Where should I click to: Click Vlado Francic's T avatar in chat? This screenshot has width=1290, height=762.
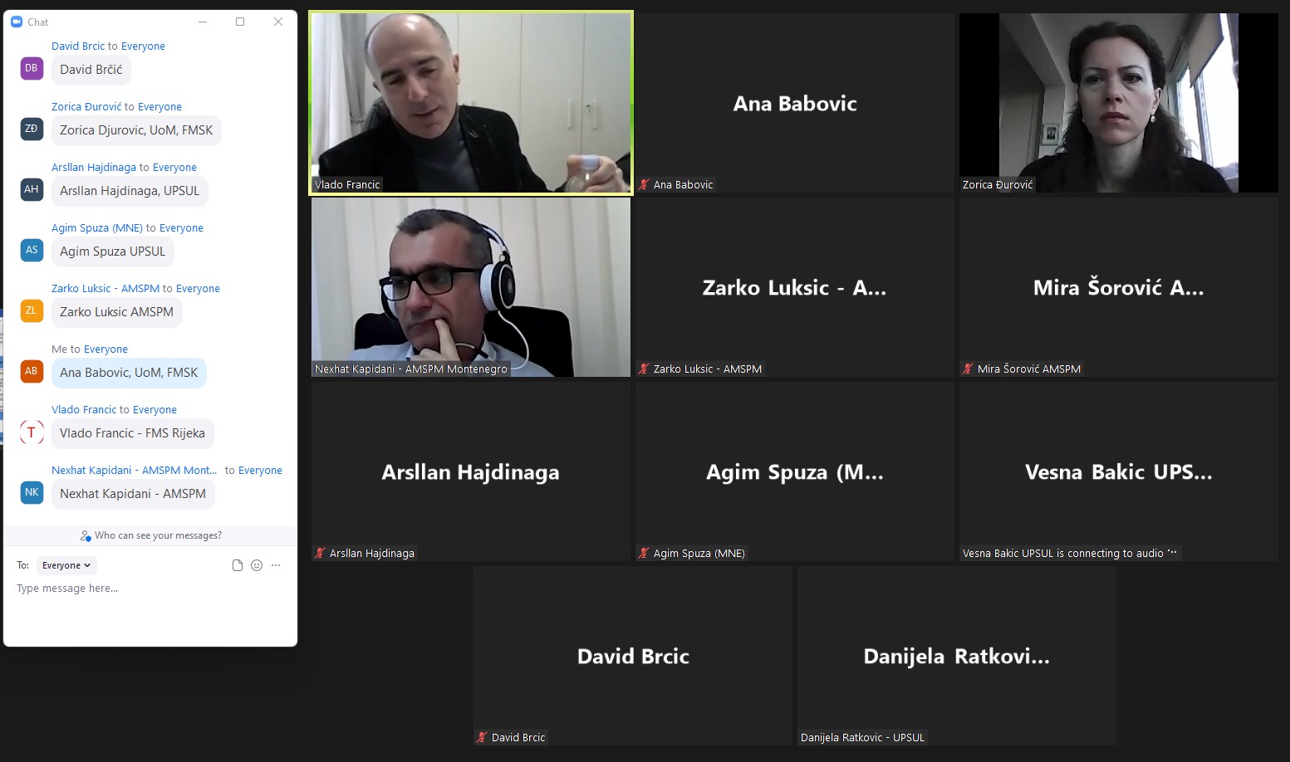point(32,432)
